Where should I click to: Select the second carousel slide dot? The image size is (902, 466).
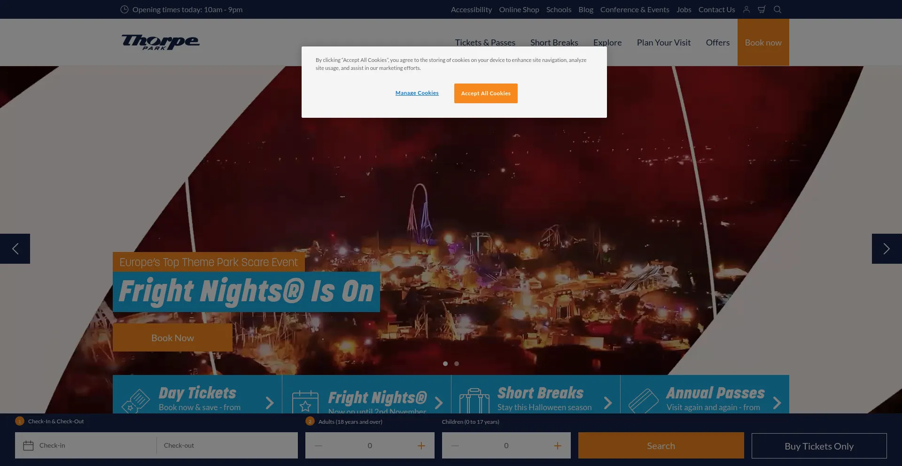[457, 364]
